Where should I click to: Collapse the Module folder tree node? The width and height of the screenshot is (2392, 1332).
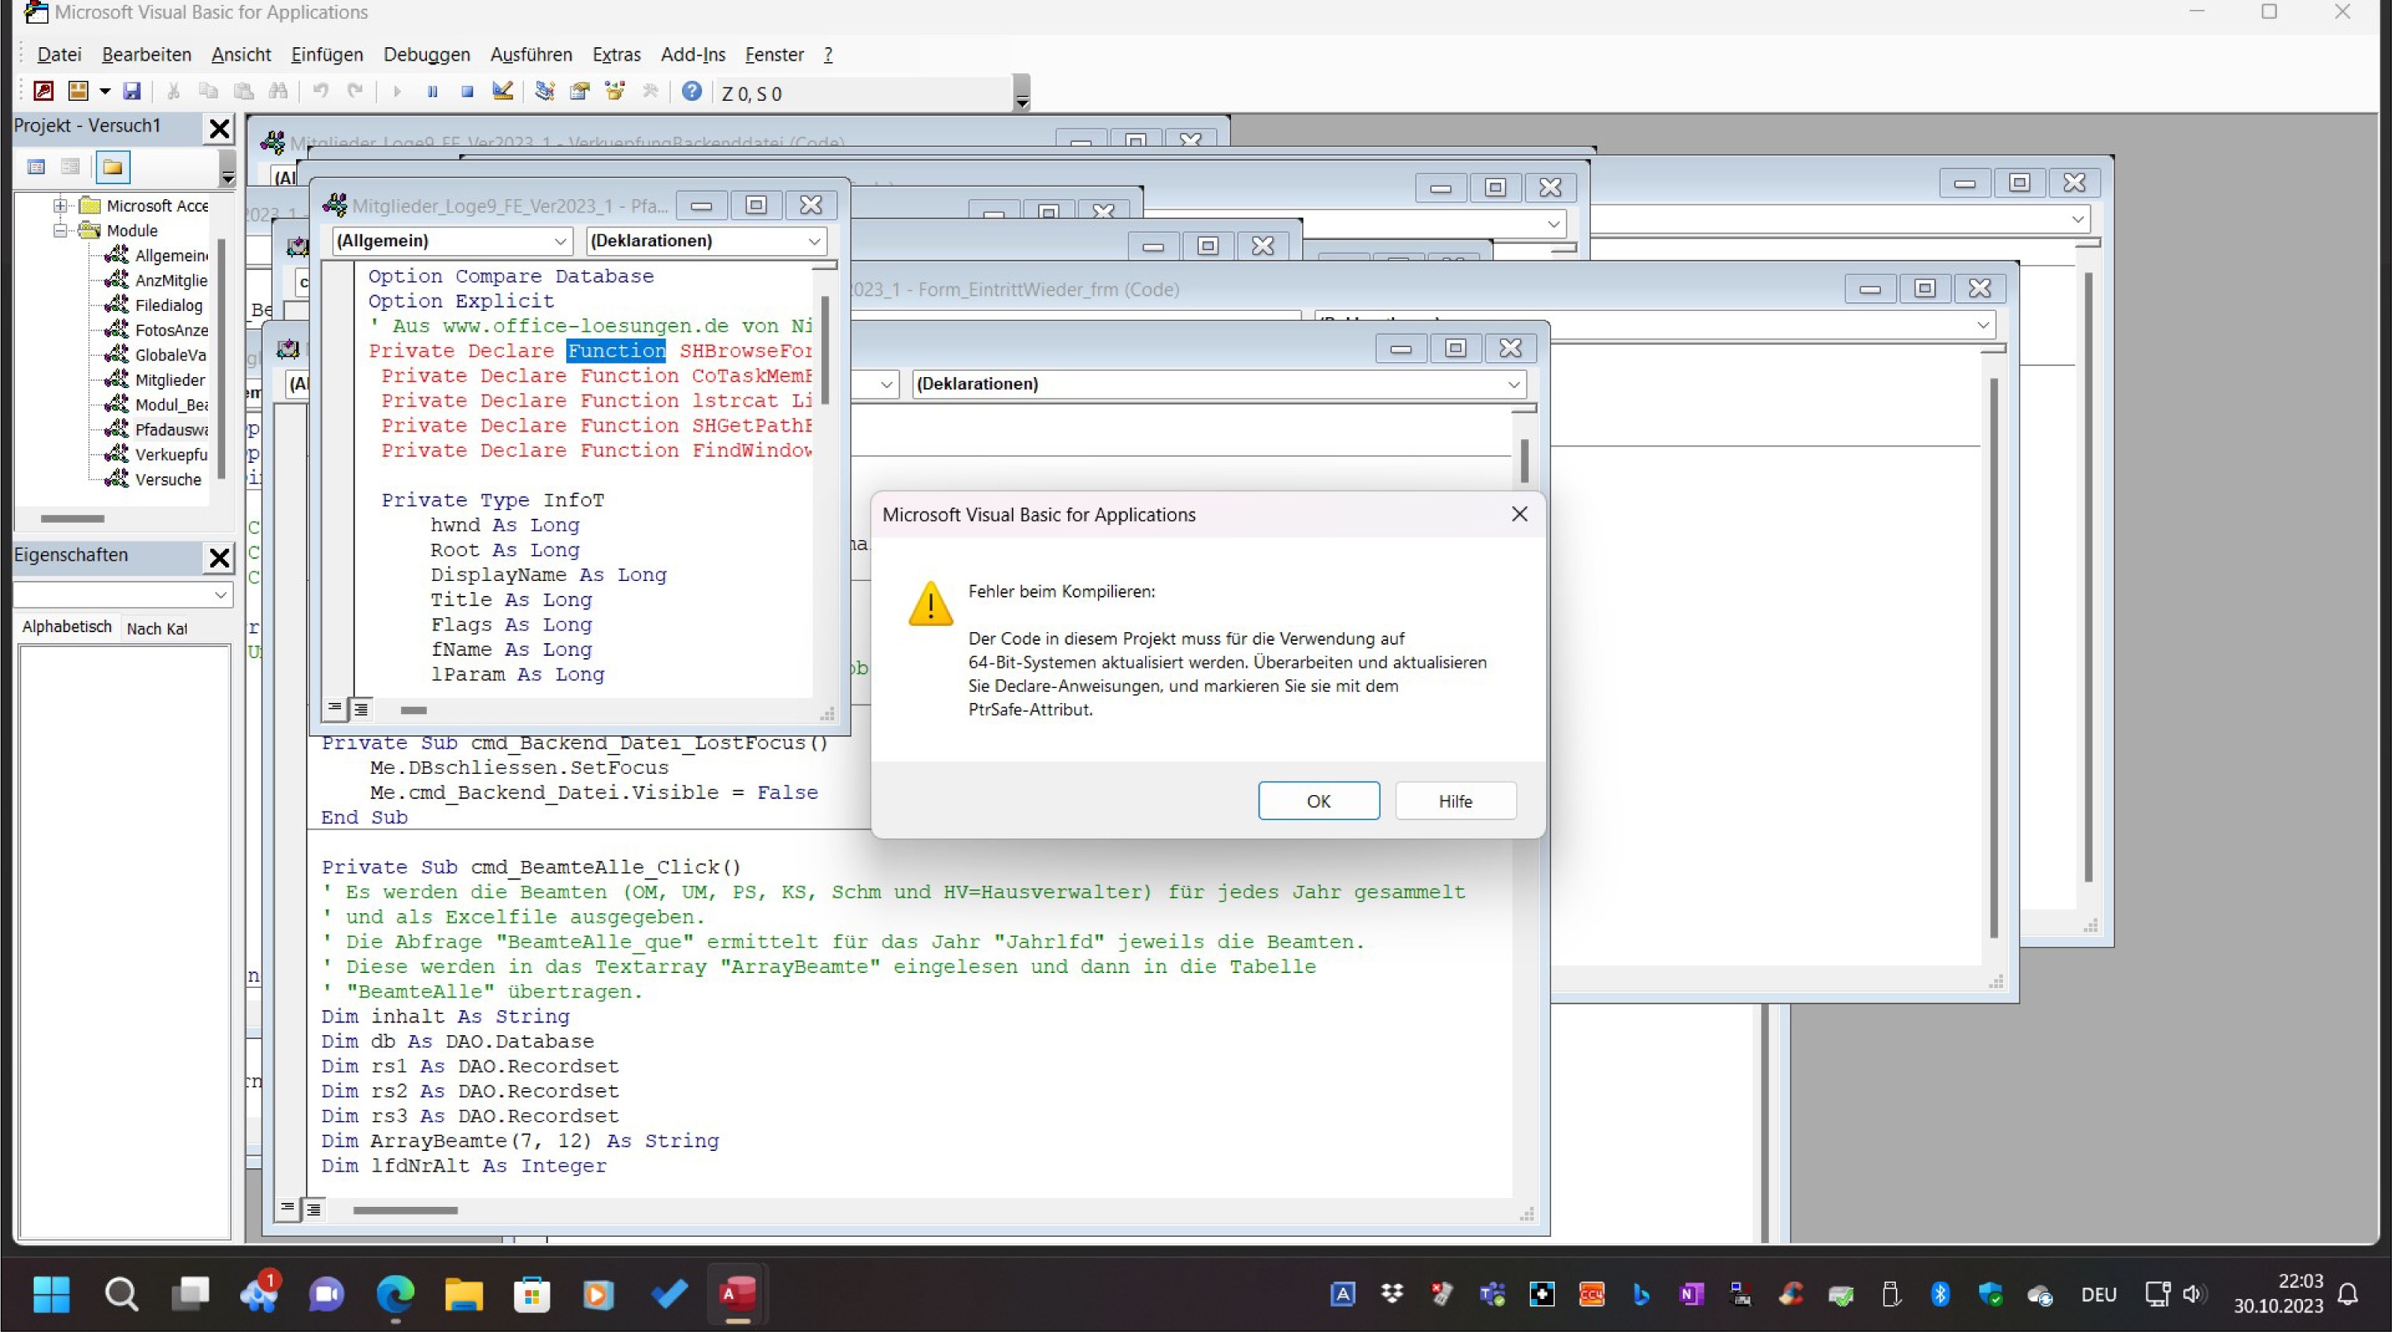click(61, 230)
